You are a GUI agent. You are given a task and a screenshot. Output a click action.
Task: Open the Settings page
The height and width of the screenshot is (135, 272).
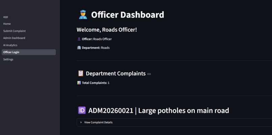[8, 59]
